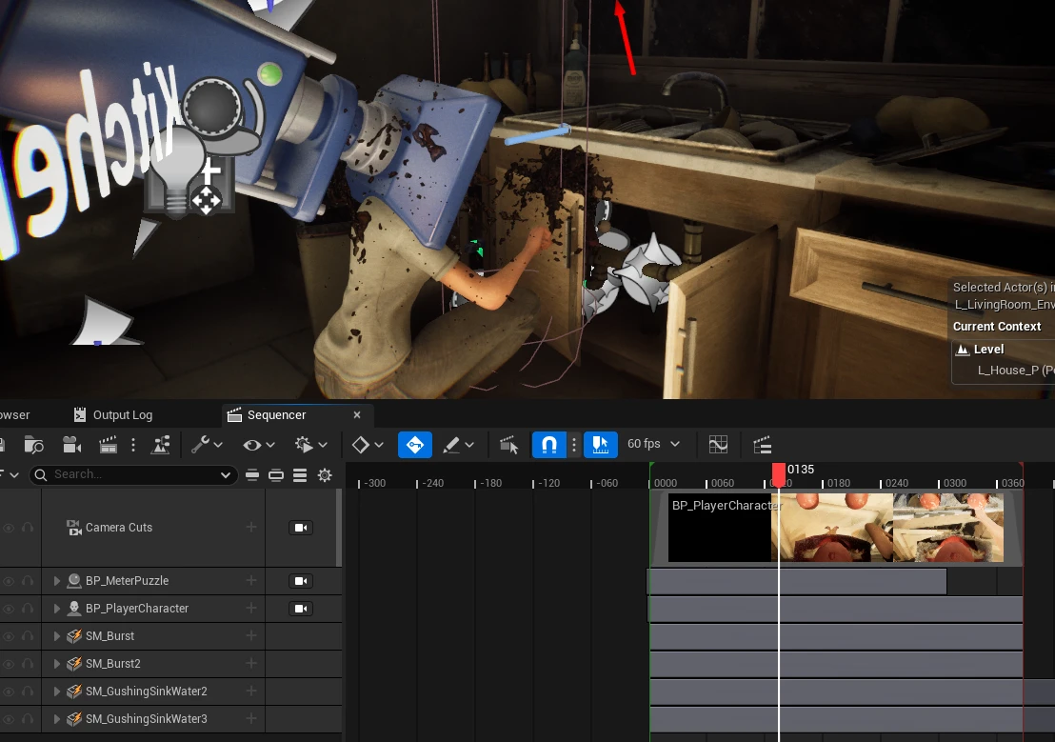Open the Browse to Sequence folder-search icon
The width and height of the screenshot is (1055, 742).
[x=33, y=445]
